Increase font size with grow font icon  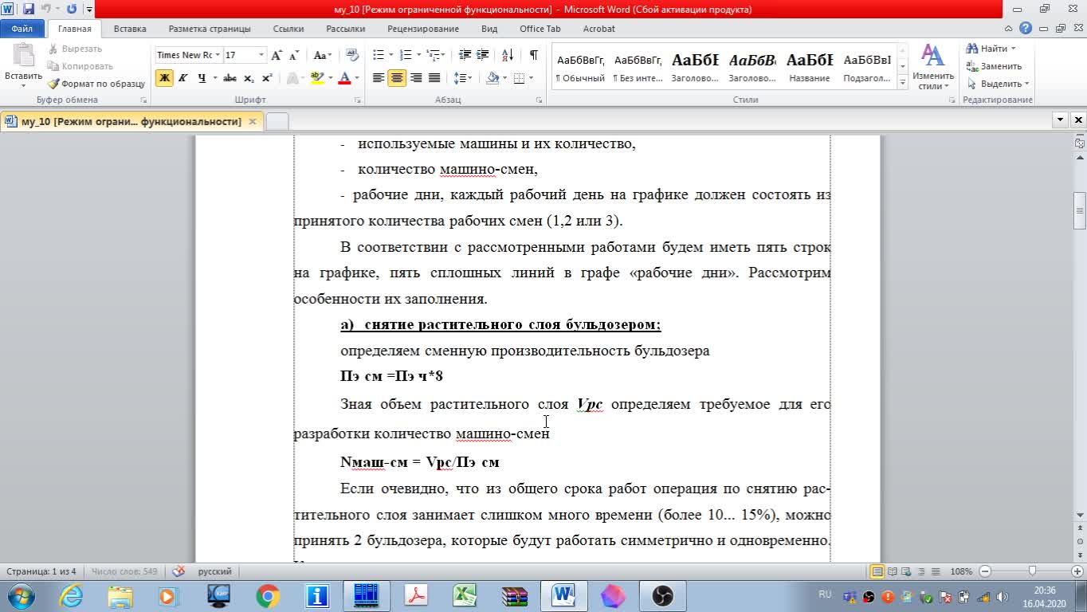[x=277, y=55]
